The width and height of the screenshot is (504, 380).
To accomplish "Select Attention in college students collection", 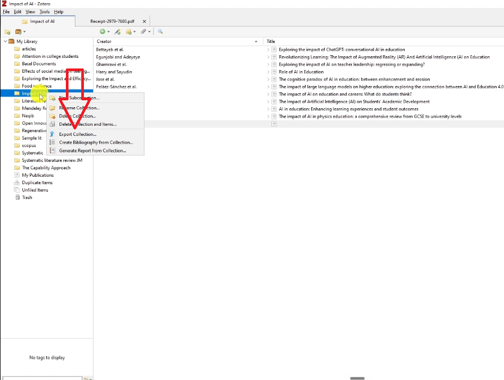I will tap(50, 56).
